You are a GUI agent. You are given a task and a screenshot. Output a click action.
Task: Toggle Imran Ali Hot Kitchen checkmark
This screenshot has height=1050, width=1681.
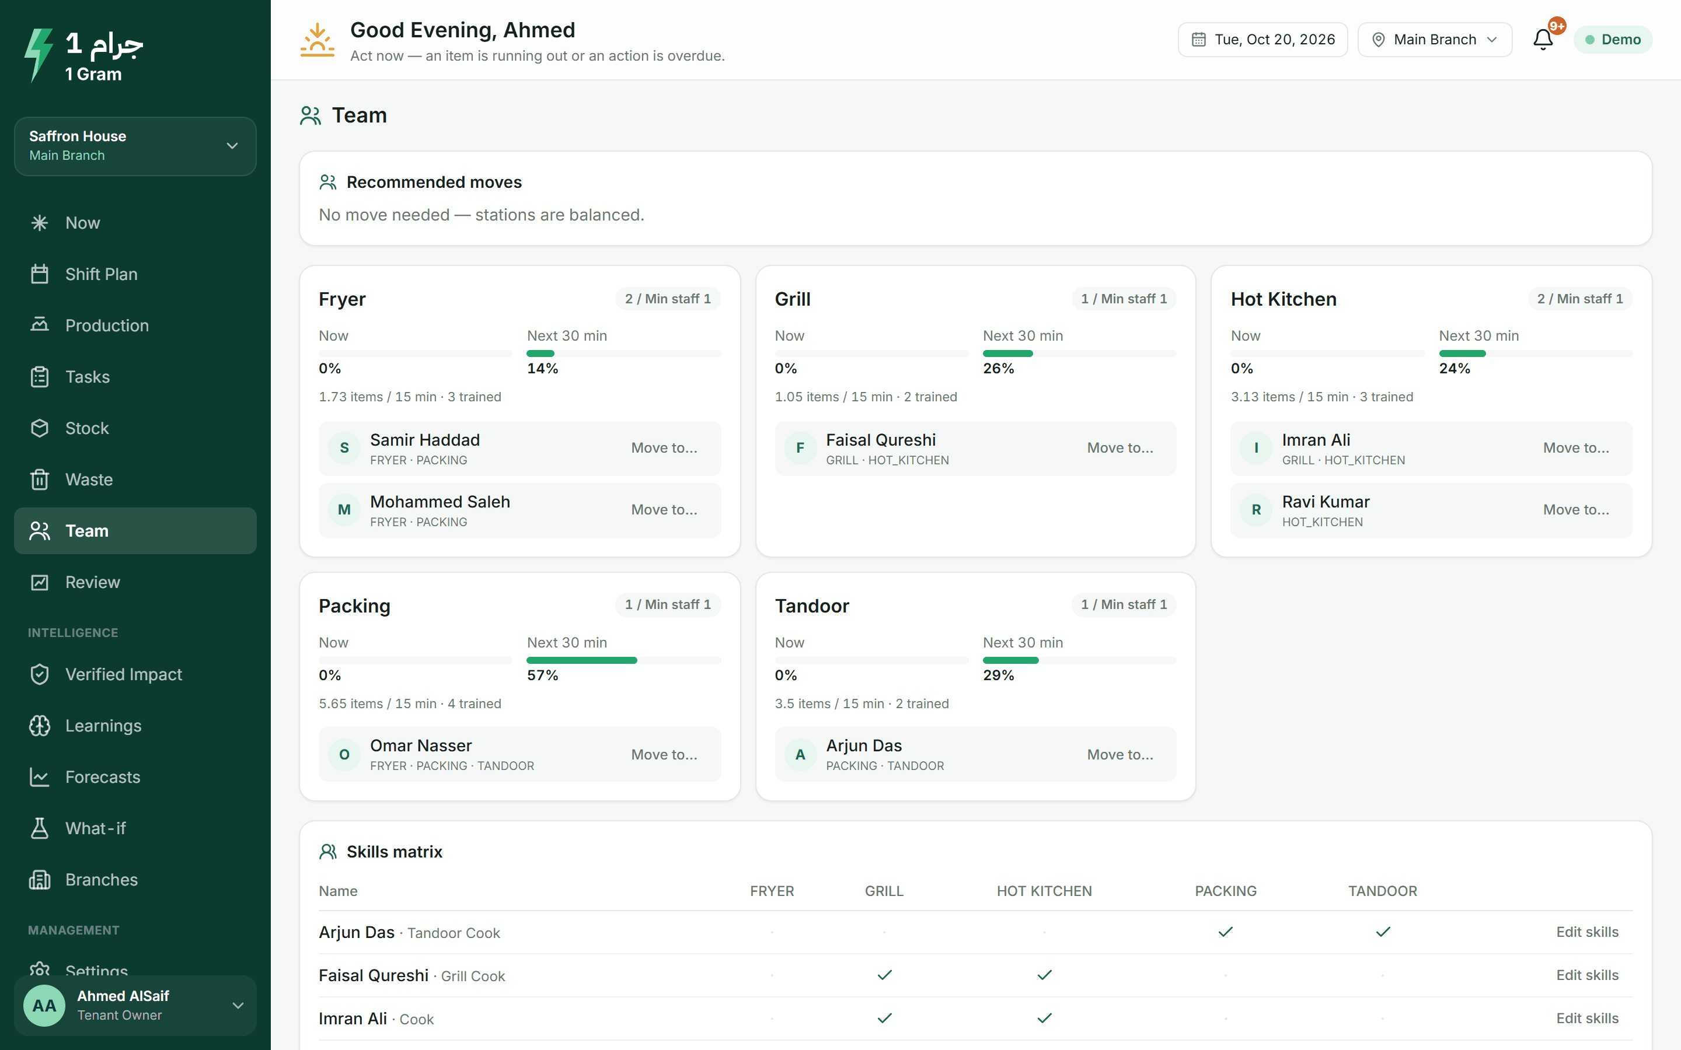(1044, 1018)
